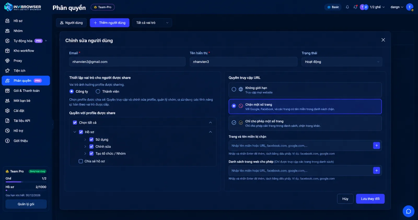This screenshot has width=418, height=220.
Task: Close the Chỉnh sửa người dùng dialog
Action: [383, 40]
